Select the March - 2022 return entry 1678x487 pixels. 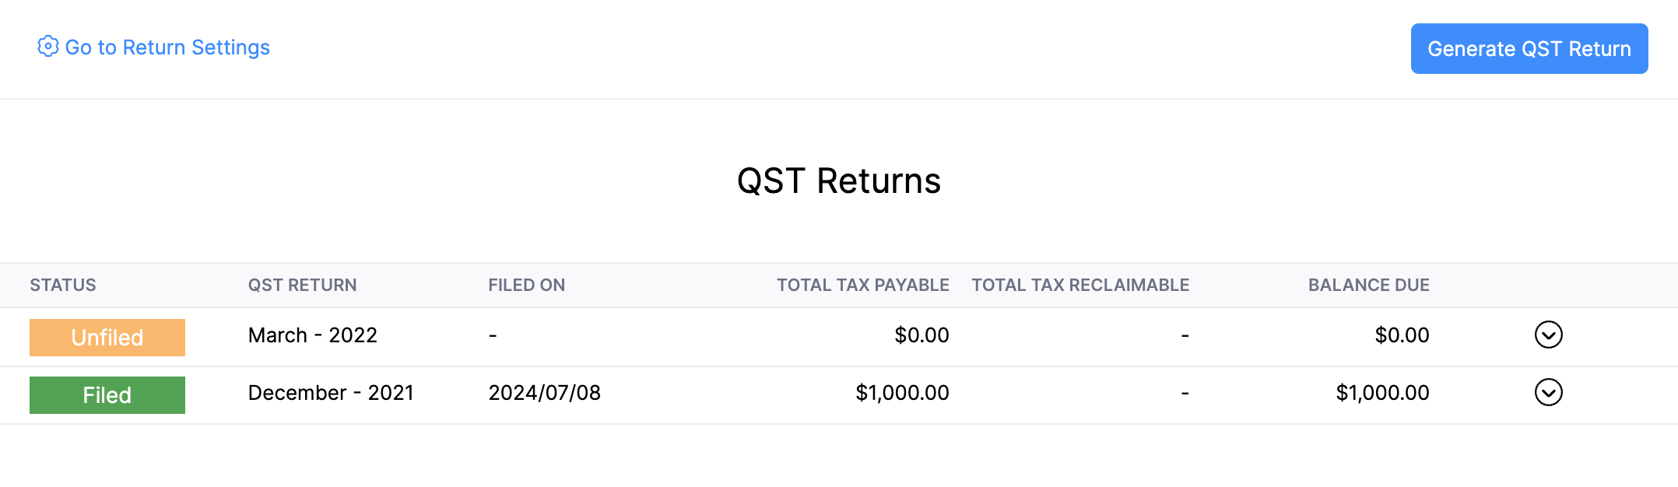pos(312,335)
